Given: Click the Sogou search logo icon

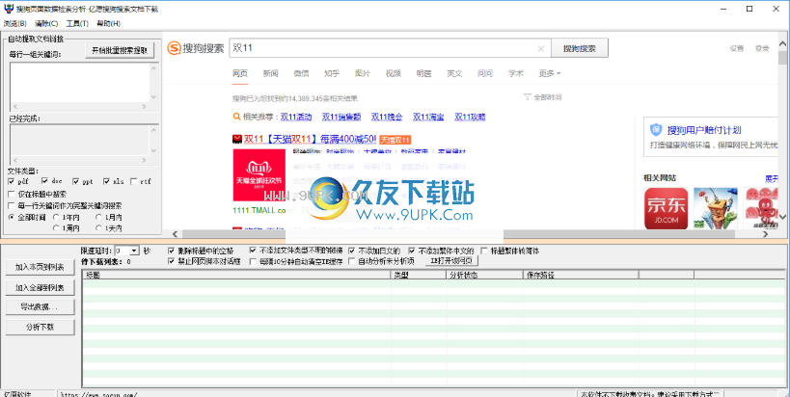Looking at the screenshot, I should coord(174,49).
